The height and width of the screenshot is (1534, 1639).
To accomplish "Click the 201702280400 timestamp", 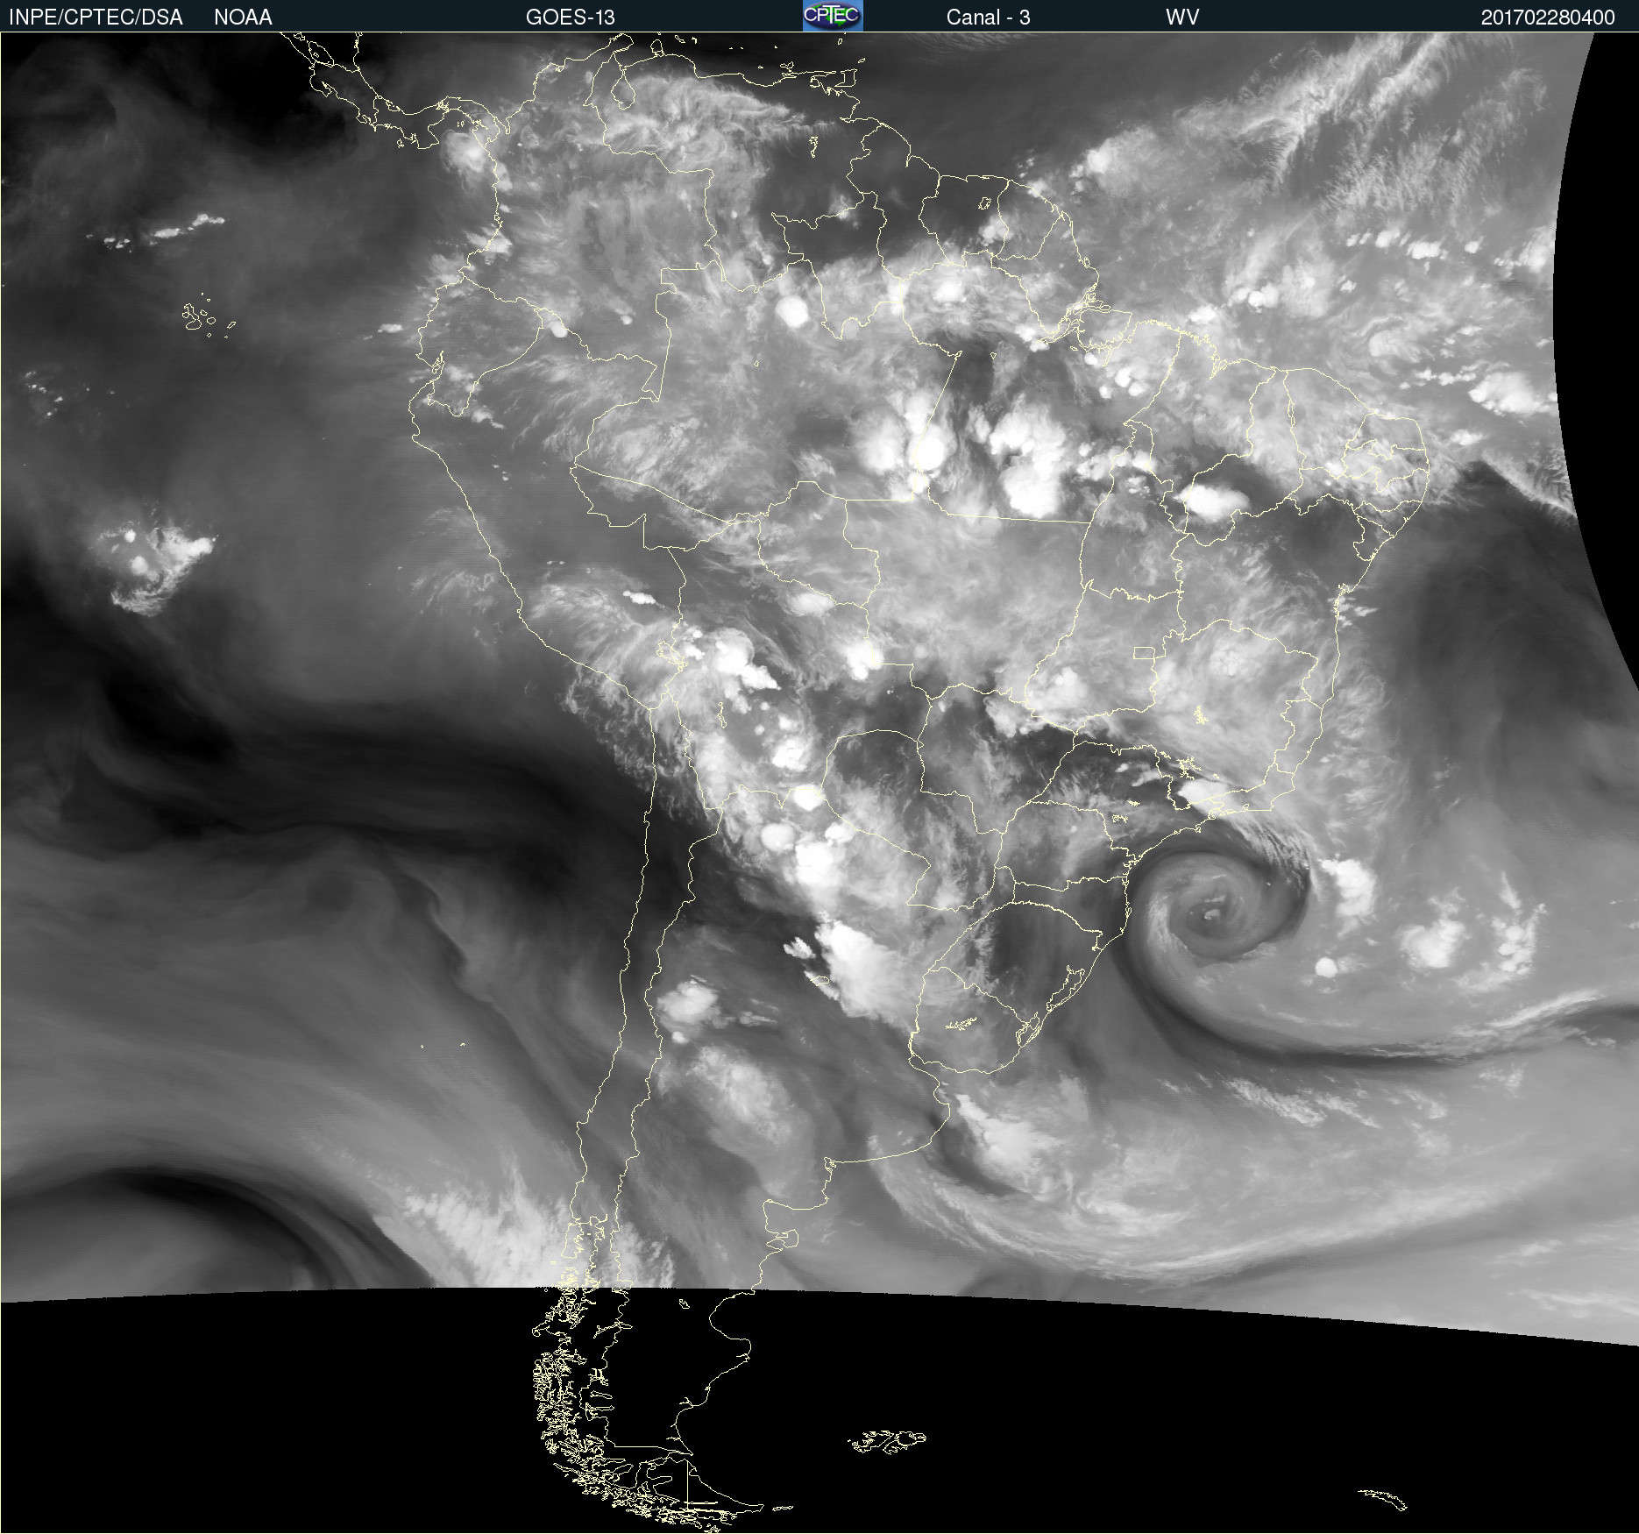I will (x=1548, y=18).
